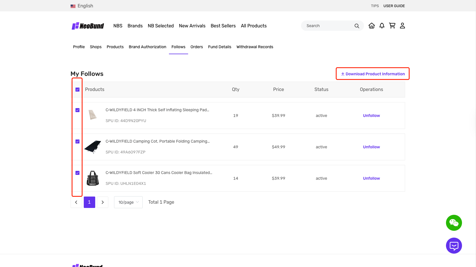Unfollow the Camping Cot product

tap(371, 147)
